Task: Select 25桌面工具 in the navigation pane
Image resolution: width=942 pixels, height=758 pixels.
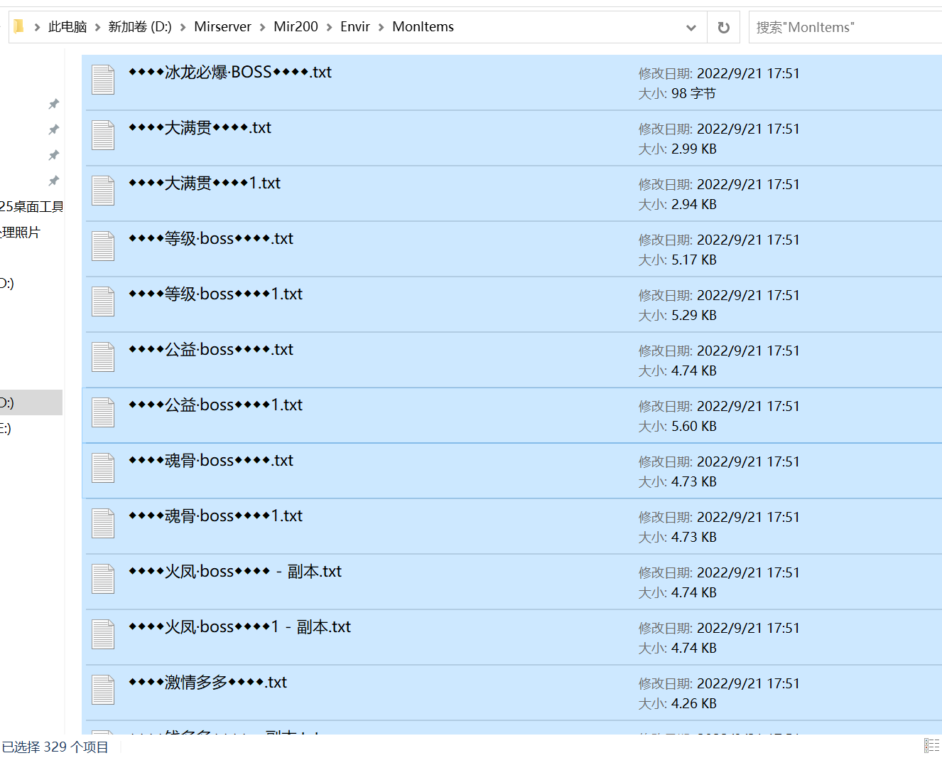Action: (x=31, y=207)
